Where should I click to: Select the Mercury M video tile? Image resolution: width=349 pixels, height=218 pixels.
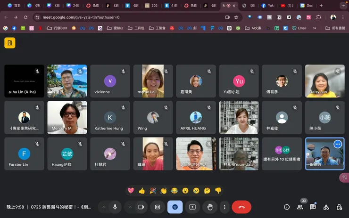67,117
